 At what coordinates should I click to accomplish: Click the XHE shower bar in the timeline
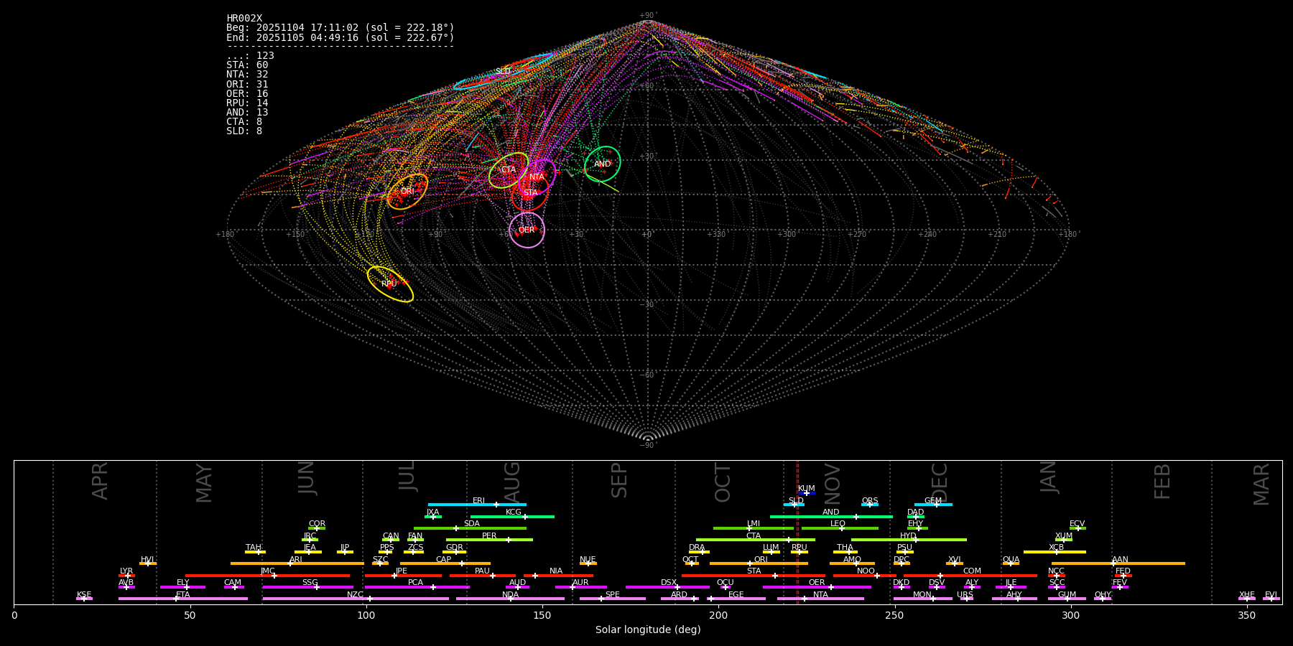[x=1247, y=599]
